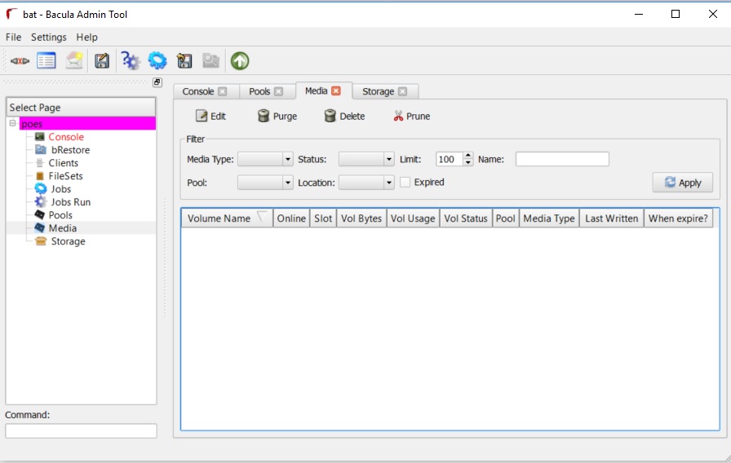Select Media in the page tree

pos(63,228)
